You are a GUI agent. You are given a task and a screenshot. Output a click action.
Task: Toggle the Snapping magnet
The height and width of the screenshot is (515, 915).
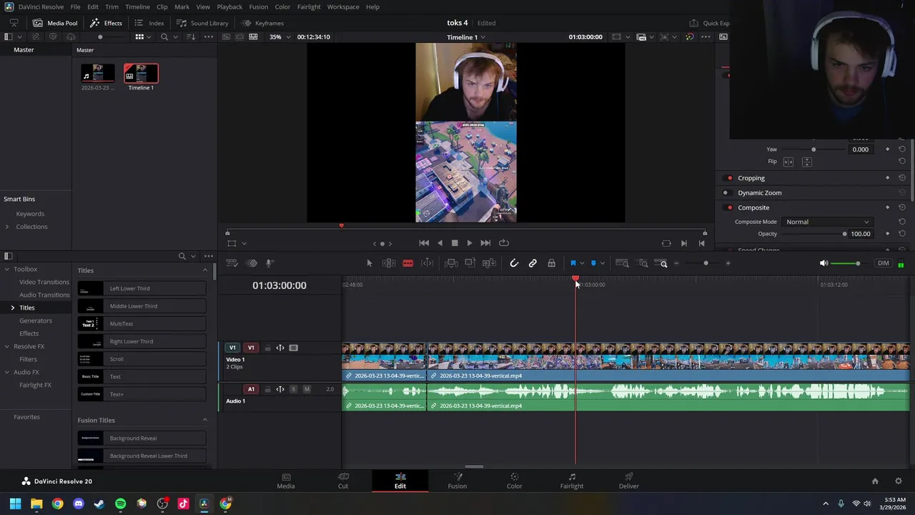coord(514,263)
